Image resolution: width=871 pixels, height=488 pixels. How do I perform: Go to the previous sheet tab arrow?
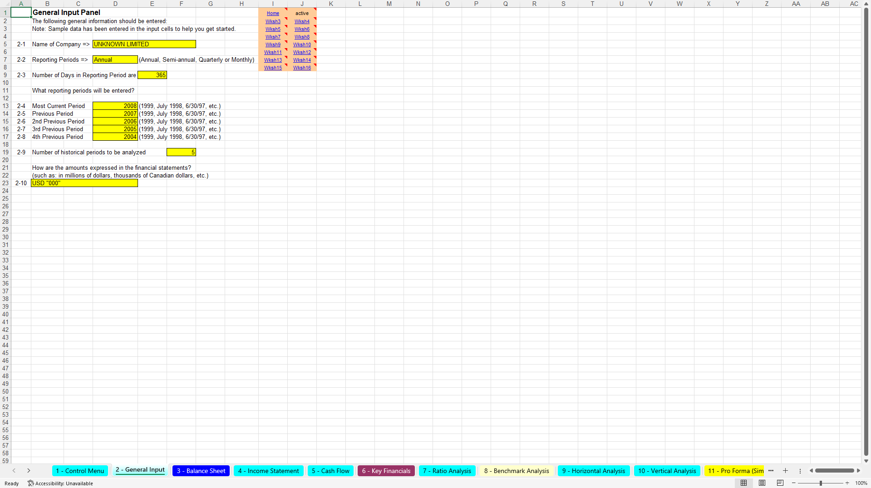point(14,471)
